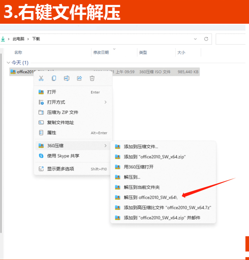Screen dimensions: 249x260
Task: Click the office2010 ISO file icon
Action: [x=13, y=72]
